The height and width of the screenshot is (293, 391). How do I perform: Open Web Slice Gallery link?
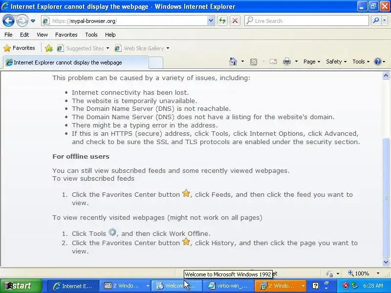139,48
